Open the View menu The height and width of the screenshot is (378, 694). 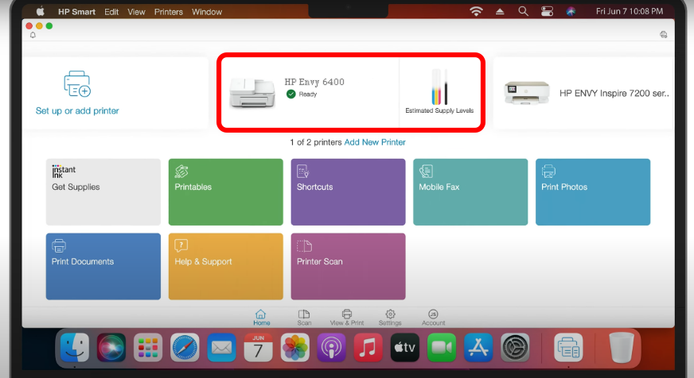pyautogui.click(x=136, y=12)
